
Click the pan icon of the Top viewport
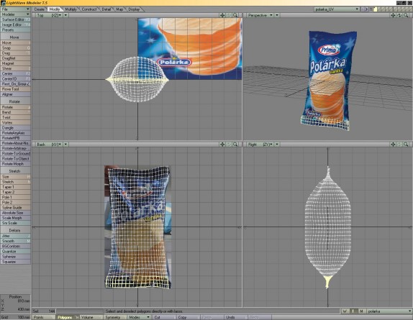coord(222,15)
